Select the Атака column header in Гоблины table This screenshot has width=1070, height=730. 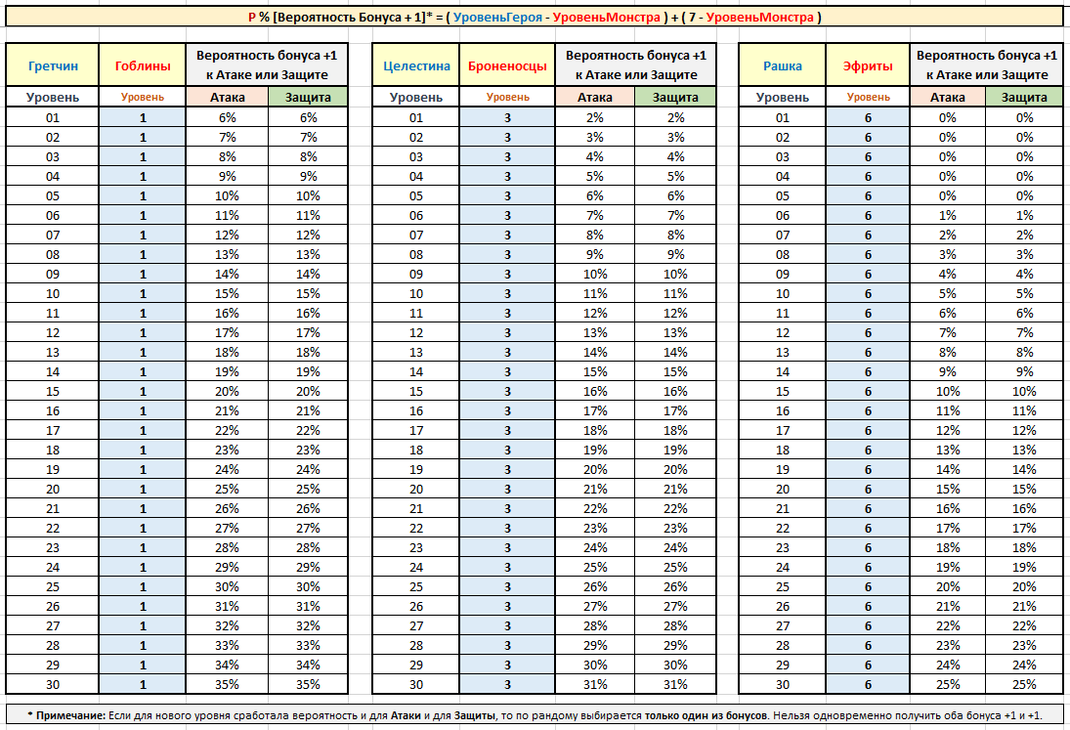click(x=228, y=97)
